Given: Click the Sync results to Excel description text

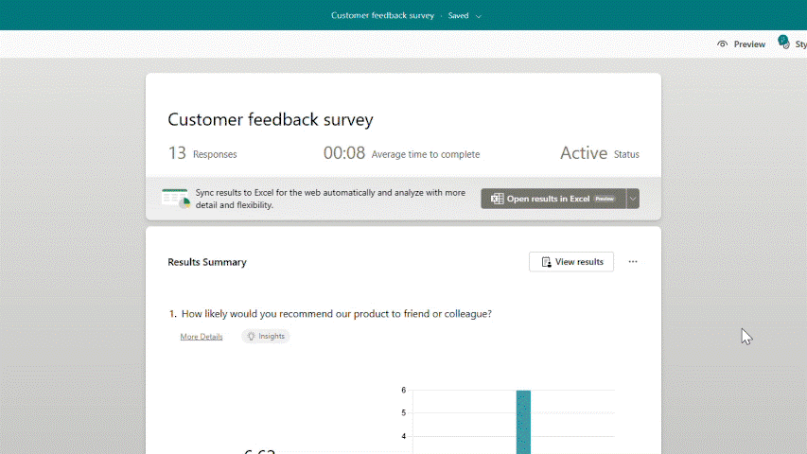Looking at the screenshot, I should click(x=330, y=199).
